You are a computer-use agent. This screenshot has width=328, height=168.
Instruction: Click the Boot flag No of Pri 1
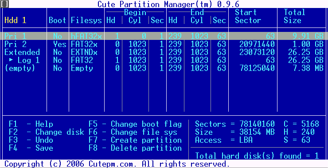coord(58,36)
